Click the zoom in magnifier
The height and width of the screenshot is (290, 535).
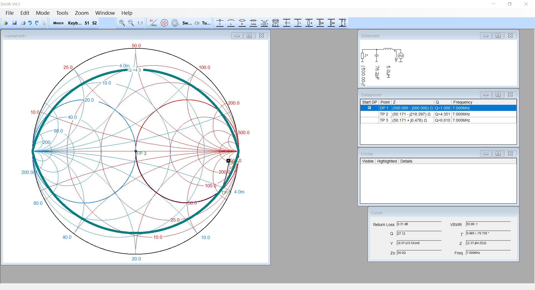122,23
